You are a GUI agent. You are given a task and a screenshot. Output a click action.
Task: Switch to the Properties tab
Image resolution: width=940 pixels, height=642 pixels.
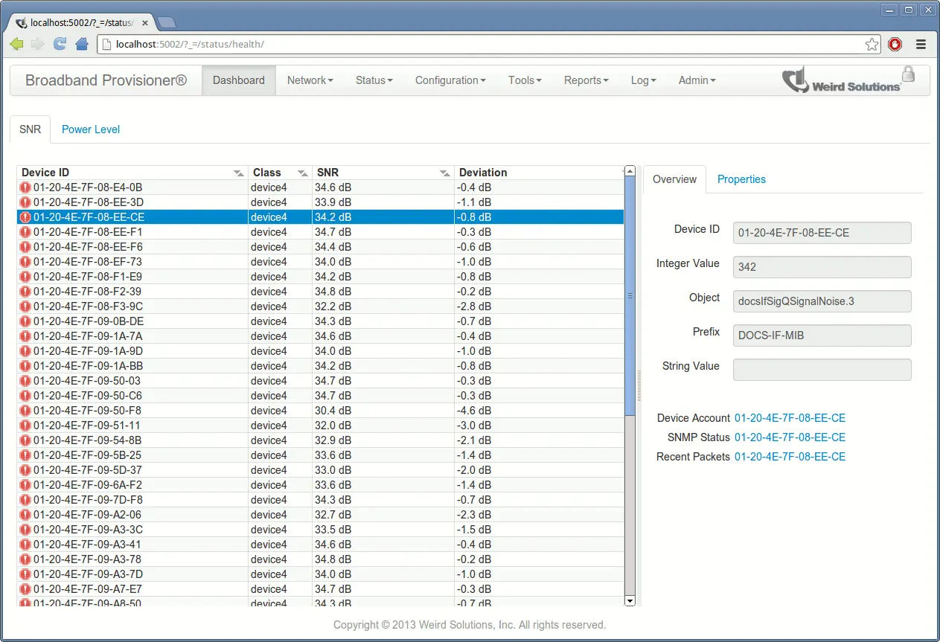pyautogui.click(x=741, y=179)
